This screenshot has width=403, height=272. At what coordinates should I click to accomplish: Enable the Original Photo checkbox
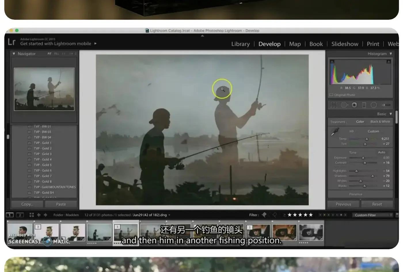331,95
